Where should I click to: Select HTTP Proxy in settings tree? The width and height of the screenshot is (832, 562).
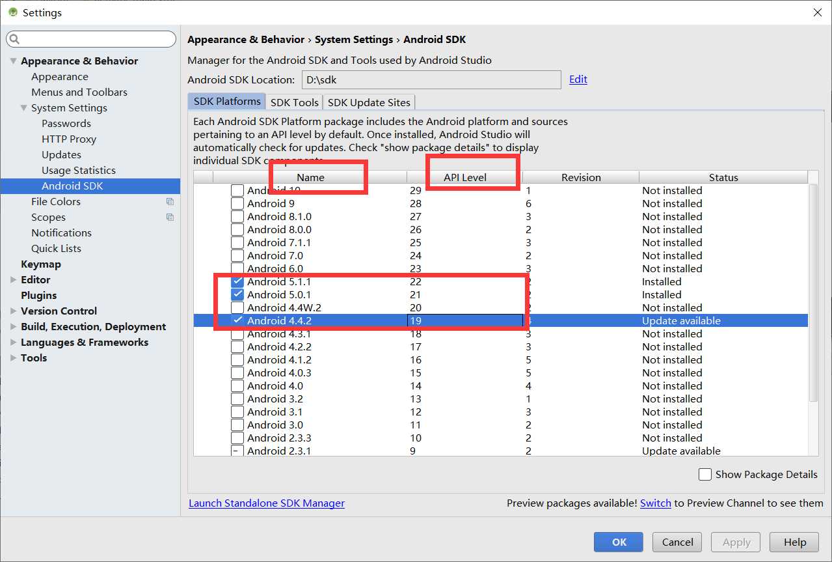(x=69, y=139)
